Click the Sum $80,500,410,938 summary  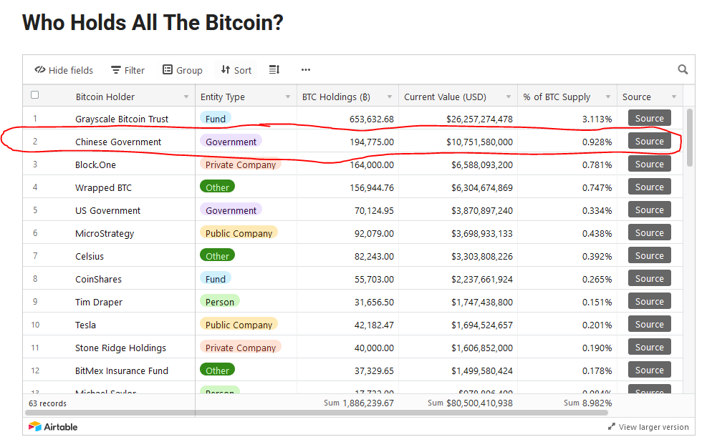[470, 403]
